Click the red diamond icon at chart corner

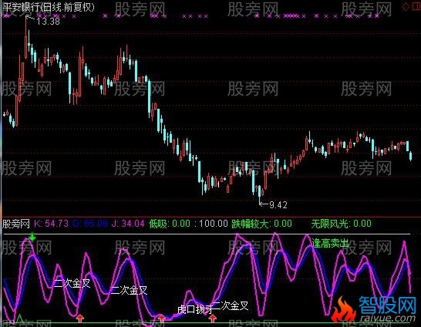pos(406,7)
